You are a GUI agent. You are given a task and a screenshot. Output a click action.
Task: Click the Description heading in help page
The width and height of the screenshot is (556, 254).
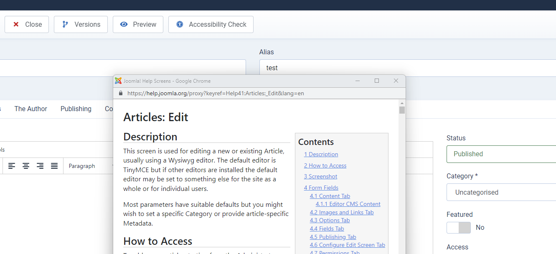click(150, 137)
